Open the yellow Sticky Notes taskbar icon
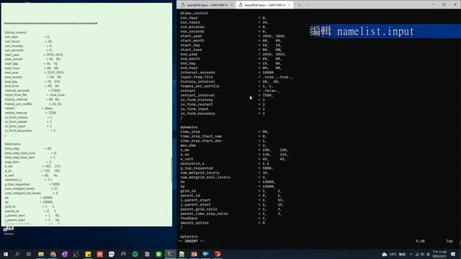Viewport: 461px width, 259px height. 88,254
